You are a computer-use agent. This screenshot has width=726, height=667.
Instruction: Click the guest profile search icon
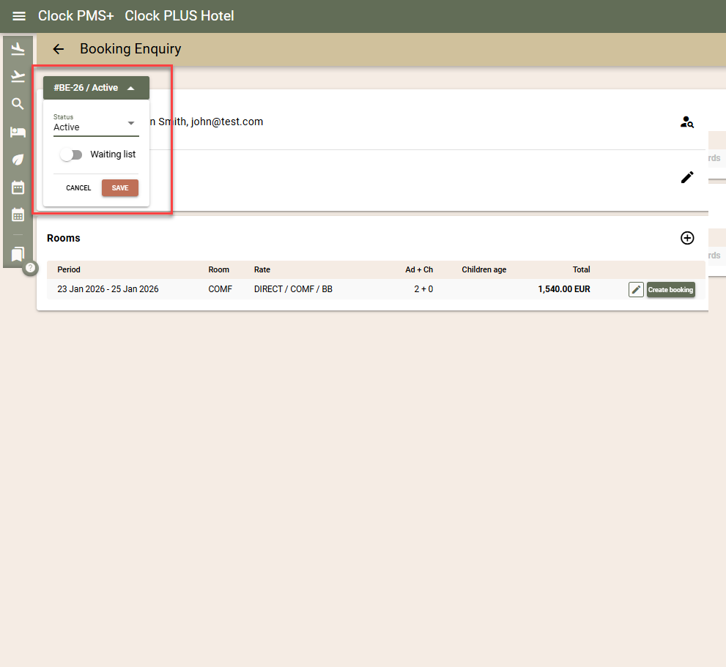[x=687, y=122]
